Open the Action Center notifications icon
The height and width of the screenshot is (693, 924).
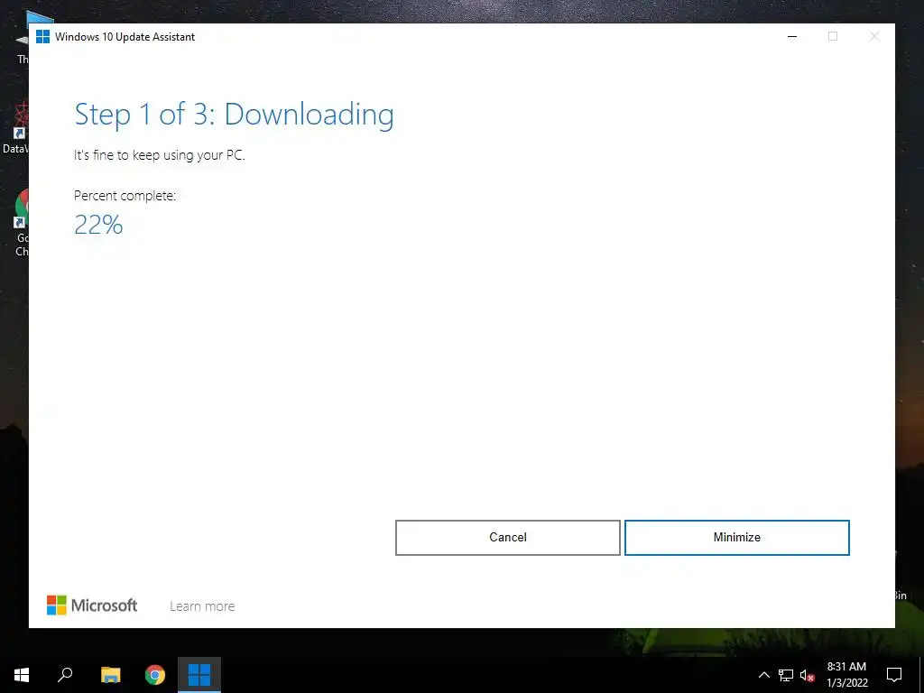click(894, 675)
